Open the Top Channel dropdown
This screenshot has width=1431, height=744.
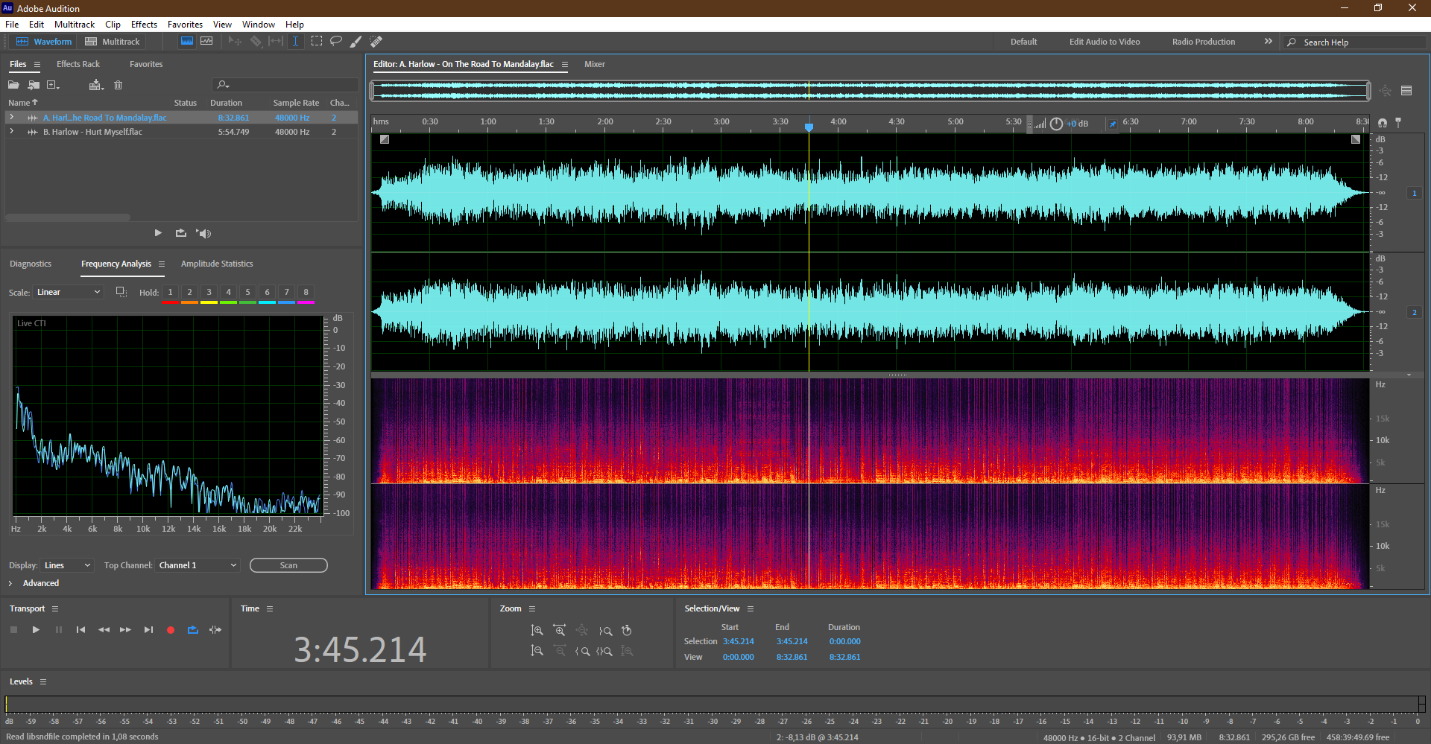[198, 565]
